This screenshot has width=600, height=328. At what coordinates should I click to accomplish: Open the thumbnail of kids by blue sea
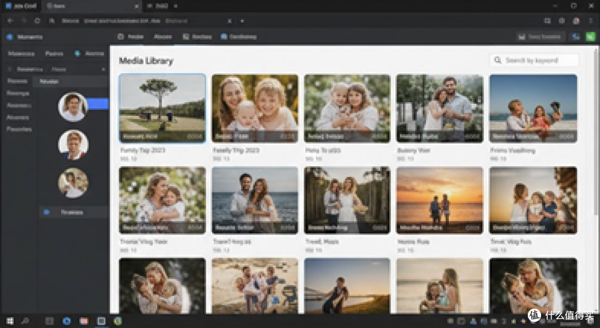point(533,108)
